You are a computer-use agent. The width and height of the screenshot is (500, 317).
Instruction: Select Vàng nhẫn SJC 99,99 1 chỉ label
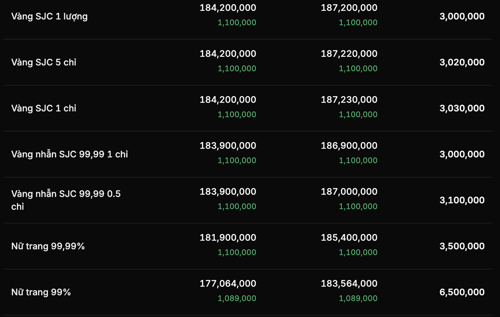[x=69, y=154]
